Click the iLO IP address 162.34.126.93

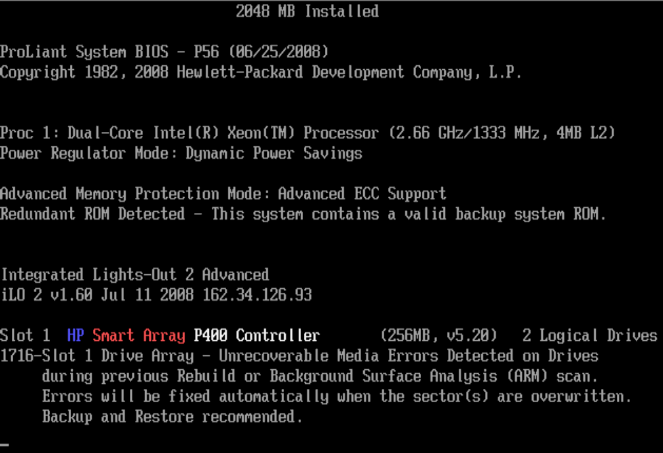click(x=257, y=295)
